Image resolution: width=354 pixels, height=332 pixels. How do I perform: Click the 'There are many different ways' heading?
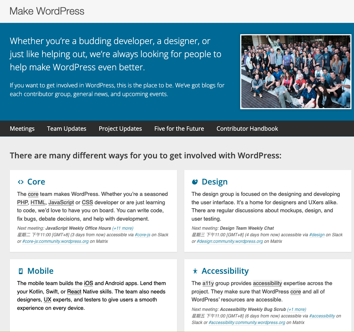[146, 155]
